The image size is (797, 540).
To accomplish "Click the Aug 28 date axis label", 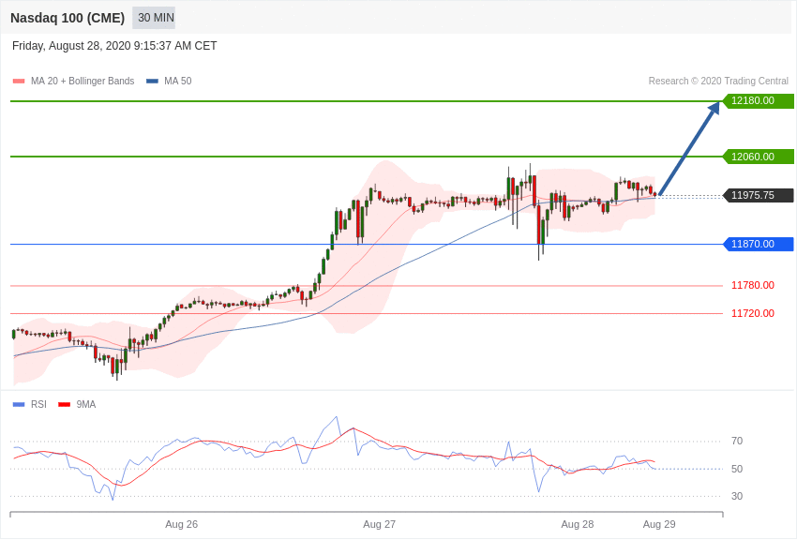I will pos(578,524).
